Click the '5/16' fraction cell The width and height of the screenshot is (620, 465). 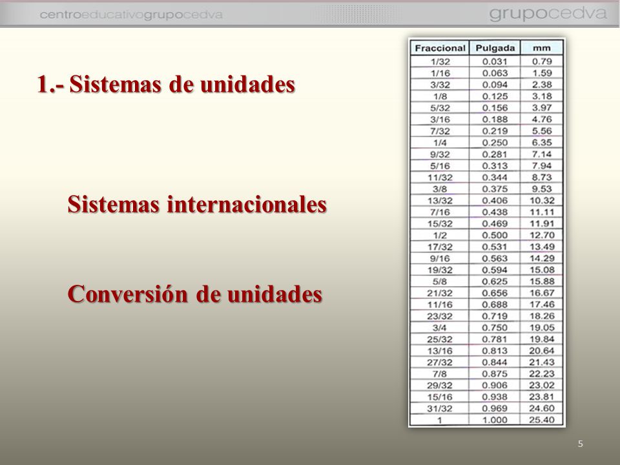[x=440, y=166]
